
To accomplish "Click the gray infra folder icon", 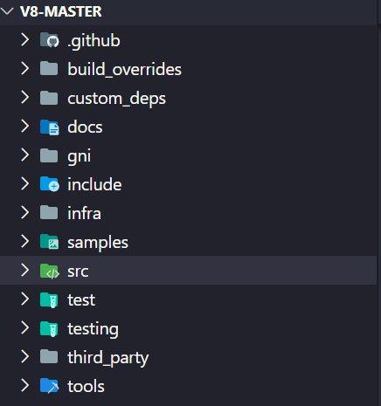I will point(49,213).
